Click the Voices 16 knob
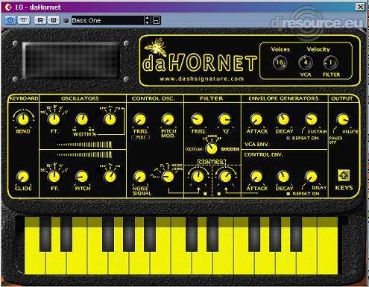This screenshot has width=369, height=287. 280,63
